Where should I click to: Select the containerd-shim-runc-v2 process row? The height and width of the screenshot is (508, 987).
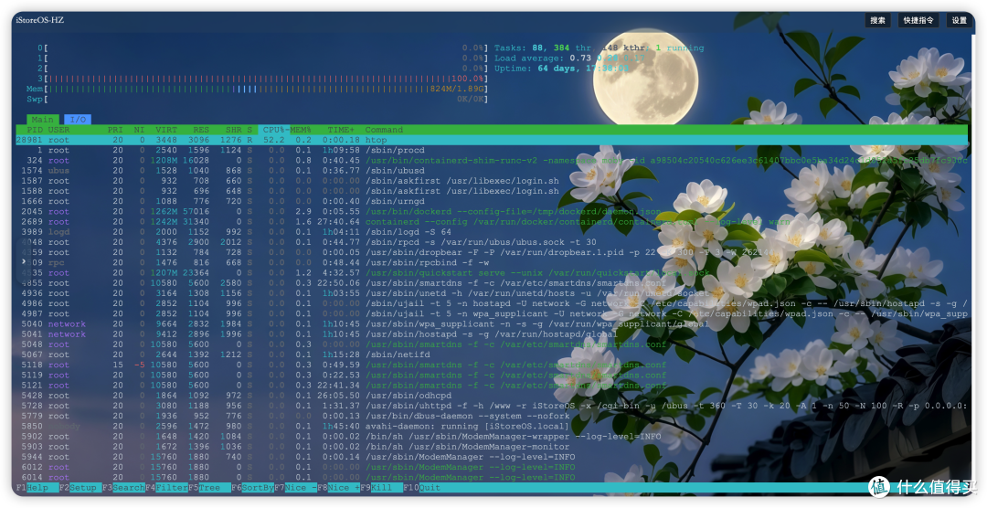492,161
